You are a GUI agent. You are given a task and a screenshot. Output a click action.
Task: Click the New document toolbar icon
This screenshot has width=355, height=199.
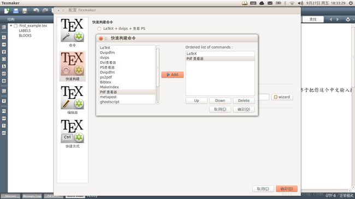7,10
